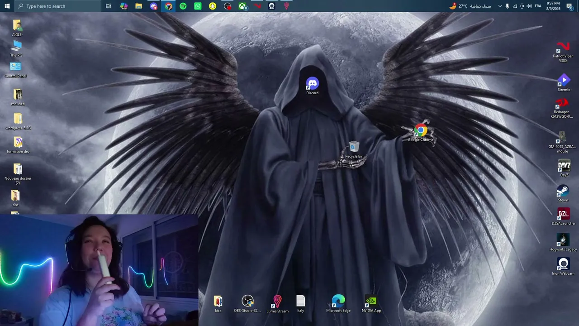Select the Steam desktop shortcut

(x=563, y=193)
